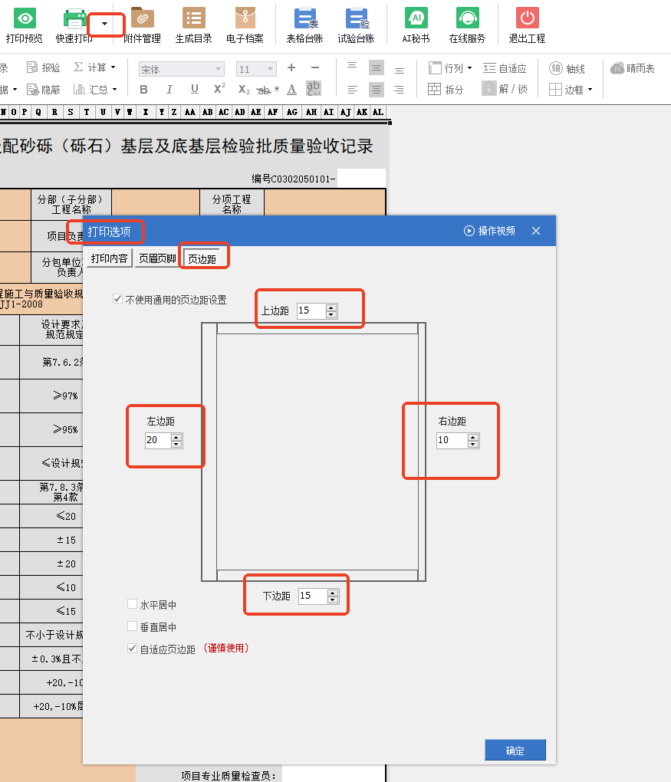671x782 pixels.
Task: Open 在线服务 online support
Action: (x=467, y=18)
